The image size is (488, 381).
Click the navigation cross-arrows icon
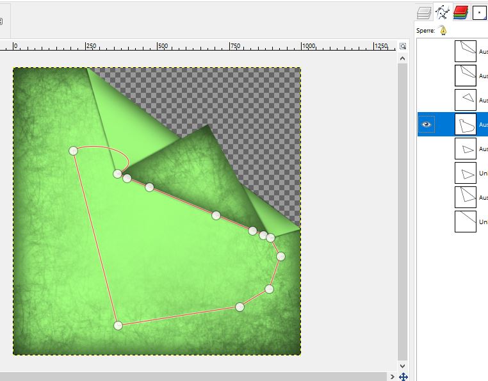tap(403, 377)
